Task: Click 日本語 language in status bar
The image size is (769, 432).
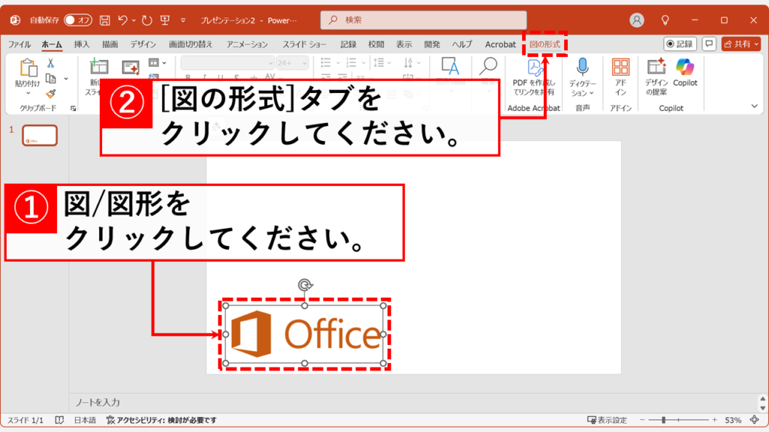Action: [x=85, y=420]
